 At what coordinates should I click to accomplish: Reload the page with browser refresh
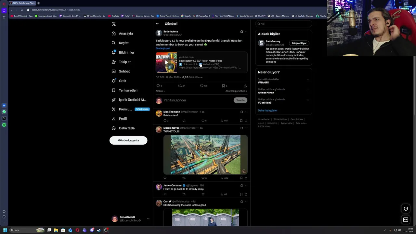[22, 10]
